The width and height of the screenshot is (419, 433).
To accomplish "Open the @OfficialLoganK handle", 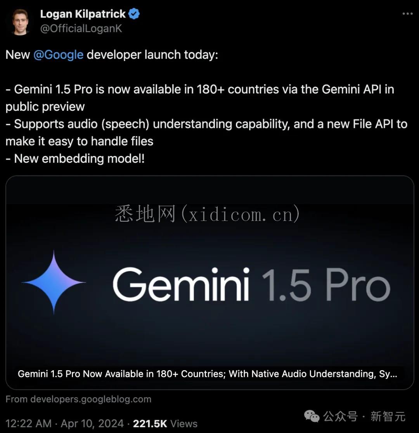I will [x=81, y=28].
